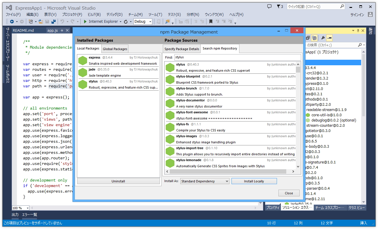This screenshot has height=229, width=378.
Task: Click the search results vertical scrollbar down arrow
Action: point(298,167)
